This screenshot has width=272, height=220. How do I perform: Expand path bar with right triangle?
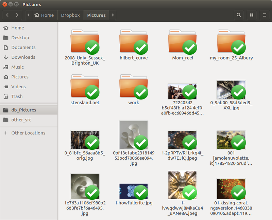[113, 15]
